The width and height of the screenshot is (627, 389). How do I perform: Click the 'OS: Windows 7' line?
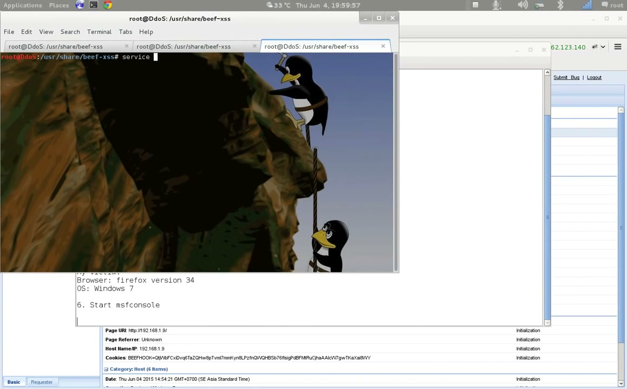point(105,289)
